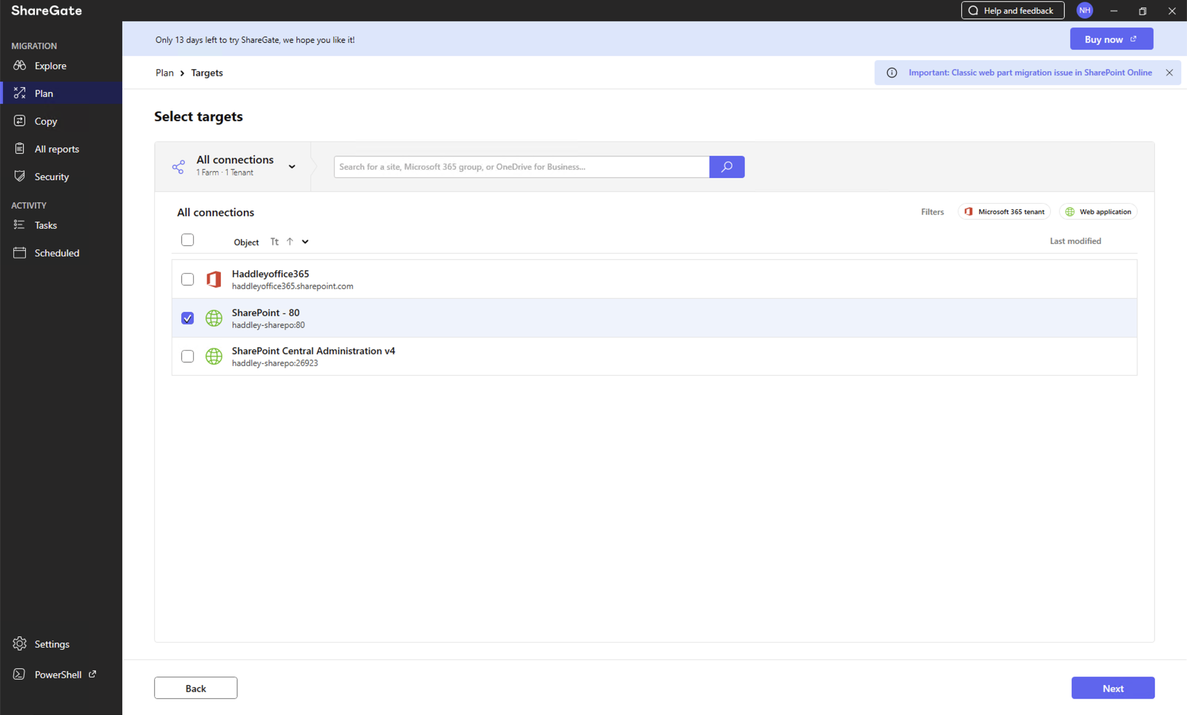
Task: Click the Buy now button
Action: click(1111, 39)
